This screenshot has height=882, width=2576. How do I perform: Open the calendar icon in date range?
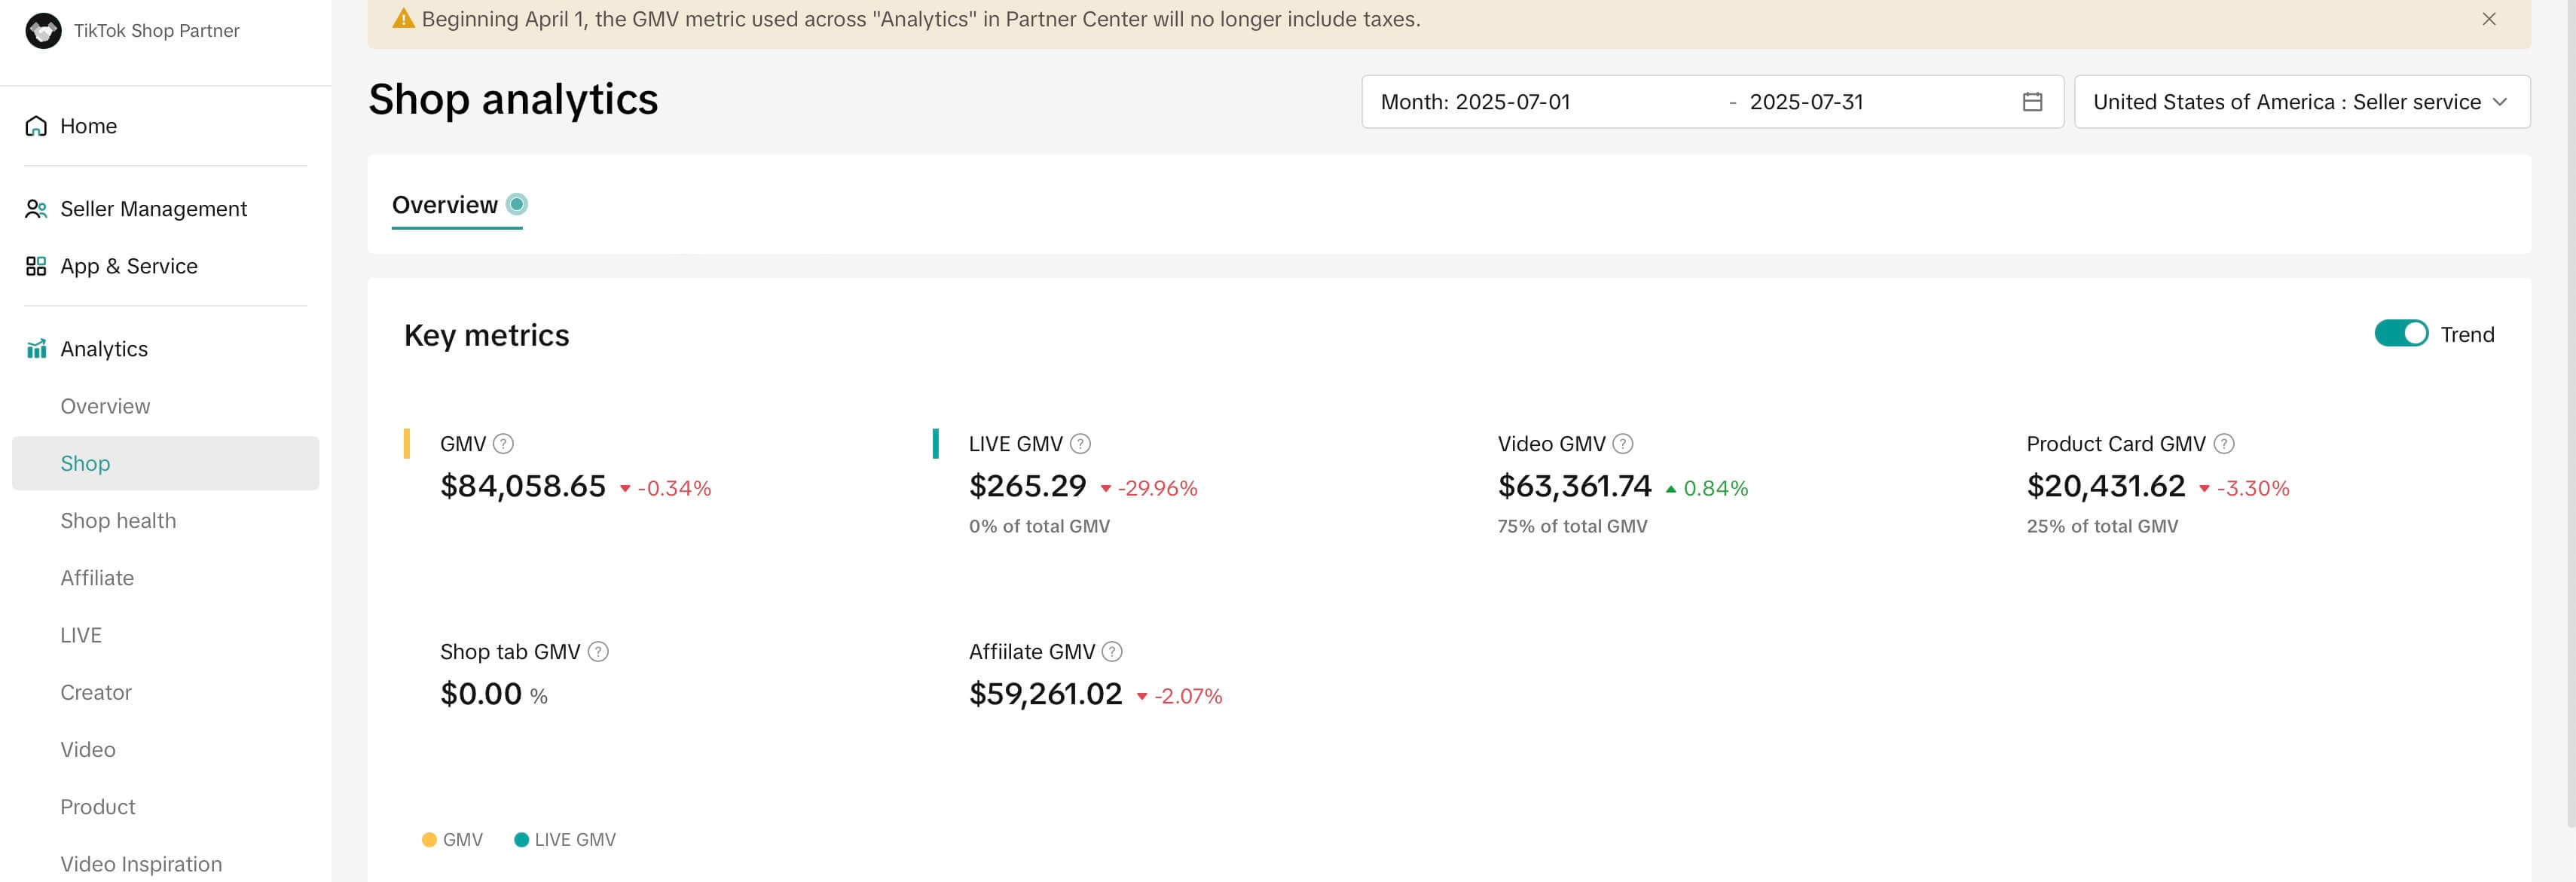pyautogui.click(x=2031, y=102)
